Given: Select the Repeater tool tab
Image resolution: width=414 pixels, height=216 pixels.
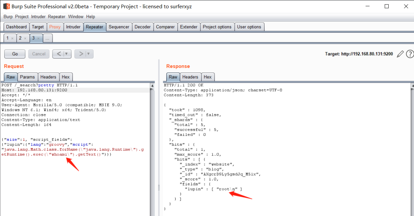Looking at the screenshot, I should (x=95, y=27).
